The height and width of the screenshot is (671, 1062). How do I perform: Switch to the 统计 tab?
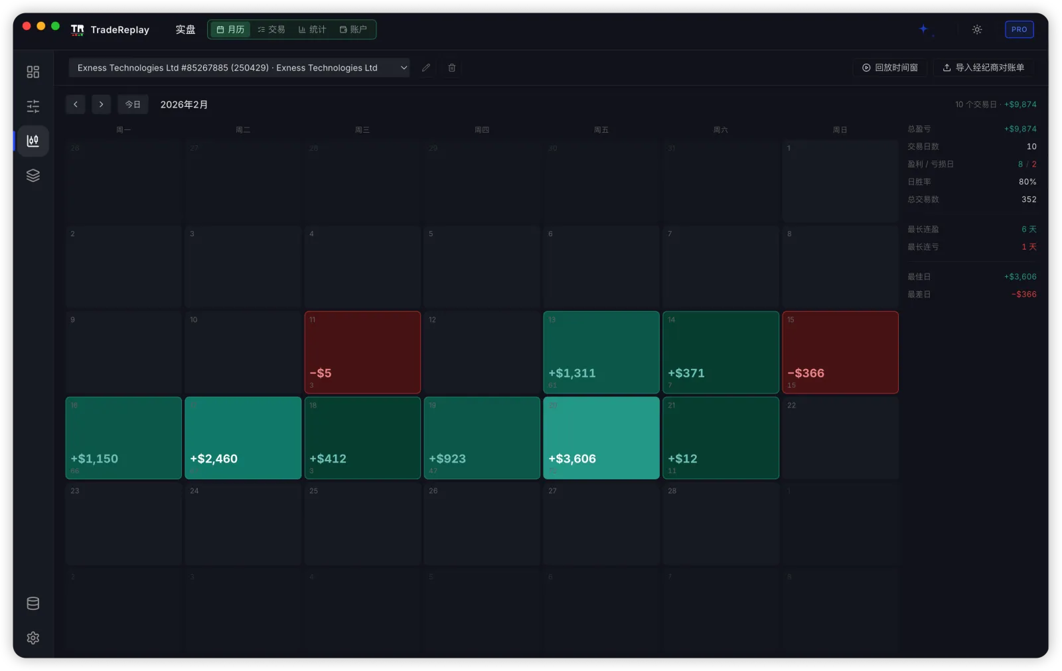tap(313, 29)
